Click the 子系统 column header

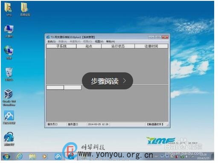(x=61, y=46)
